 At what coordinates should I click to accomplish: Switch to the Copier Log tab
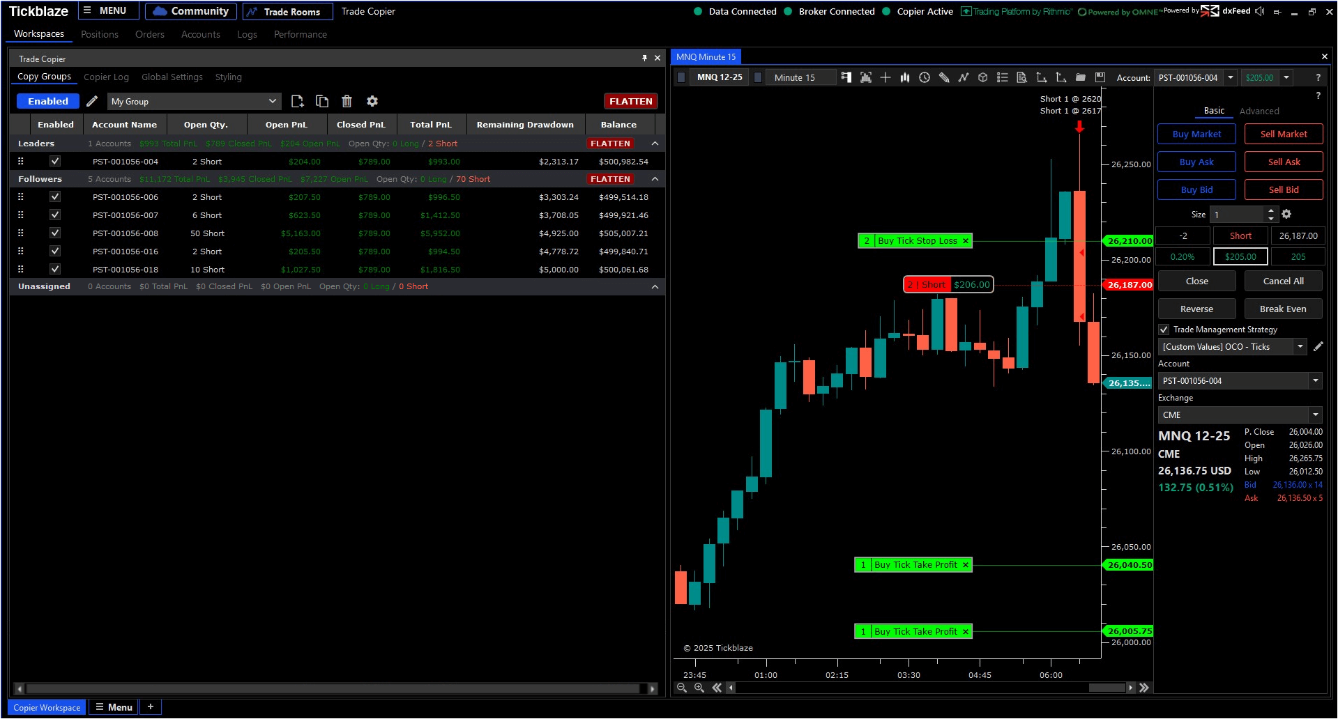click(x=106, y=77)
